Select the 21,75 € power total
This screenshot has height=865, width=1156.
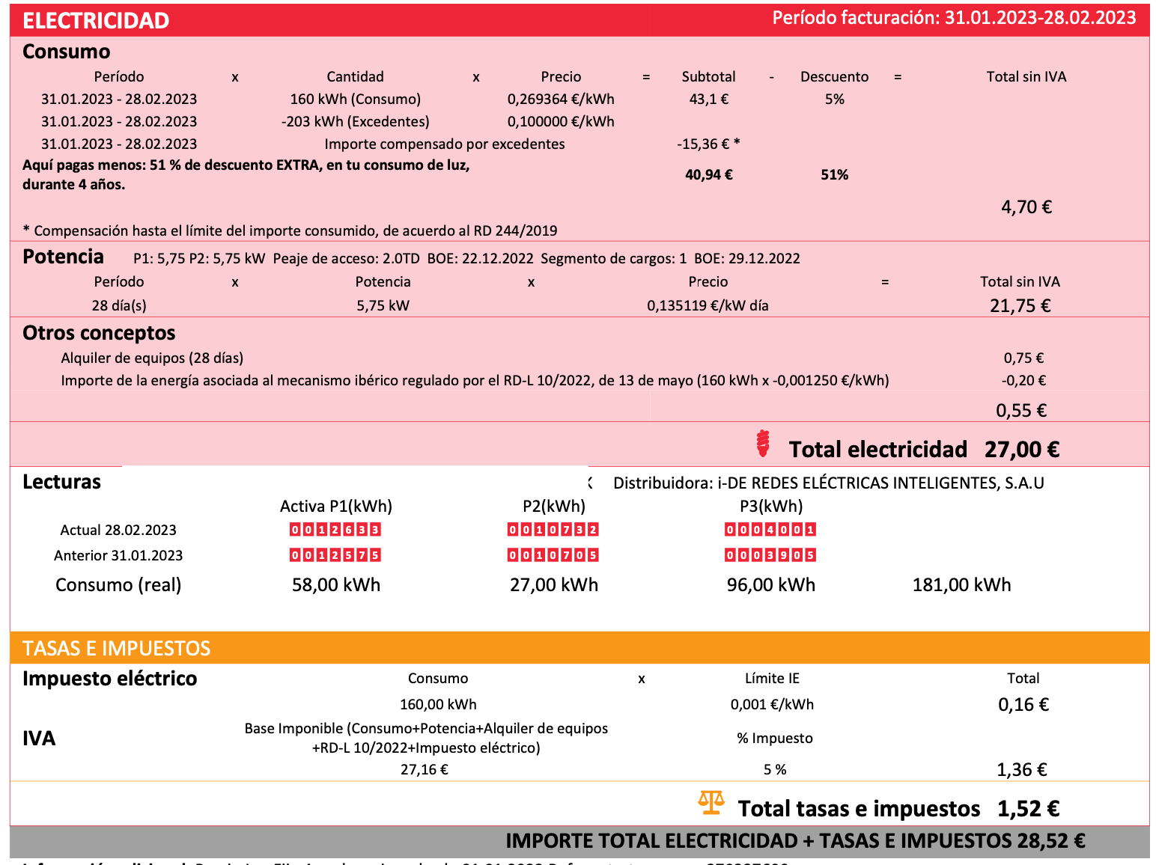pyautogui.click(x=1020, y=305)
